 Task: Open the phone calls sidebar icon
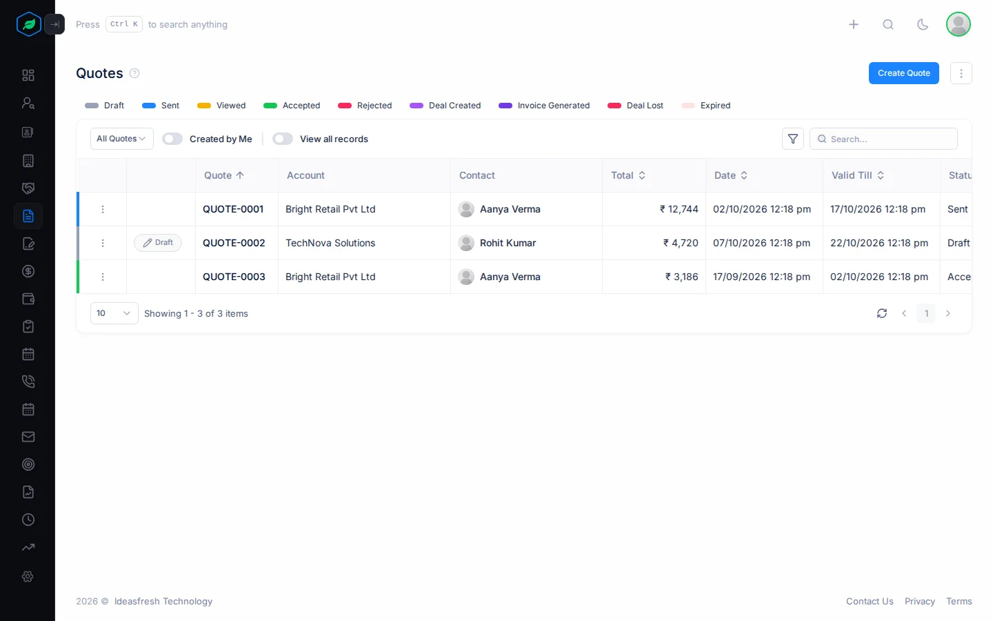pyautogui.click(x=28, y=382)
